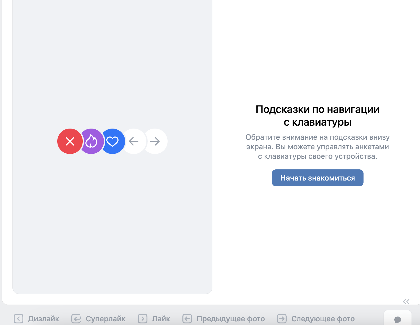This screenshot has height=325, width=420.
Task: Select the Суперлайк hint label
Action: pyautogui.click(x=106, y=319)
